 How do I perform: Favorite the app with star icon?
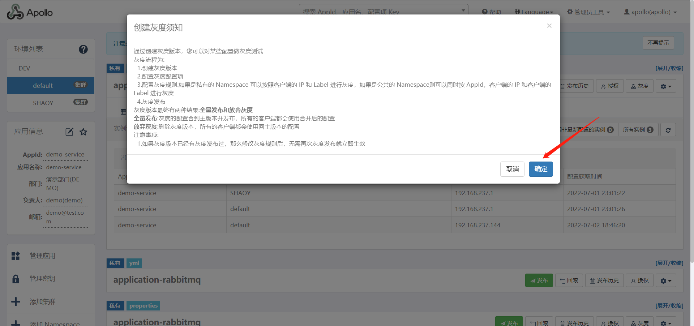83,132
